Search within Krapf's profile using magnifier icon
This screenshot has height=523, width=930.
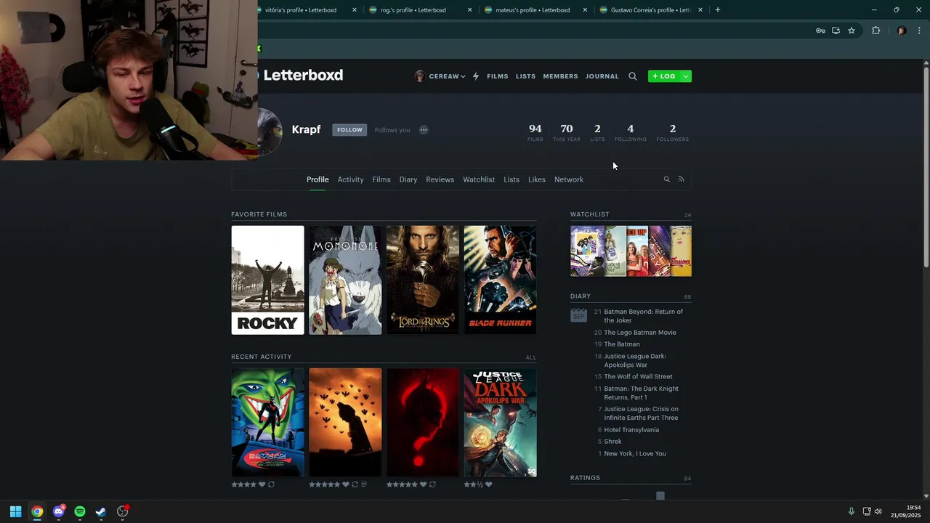666,179
